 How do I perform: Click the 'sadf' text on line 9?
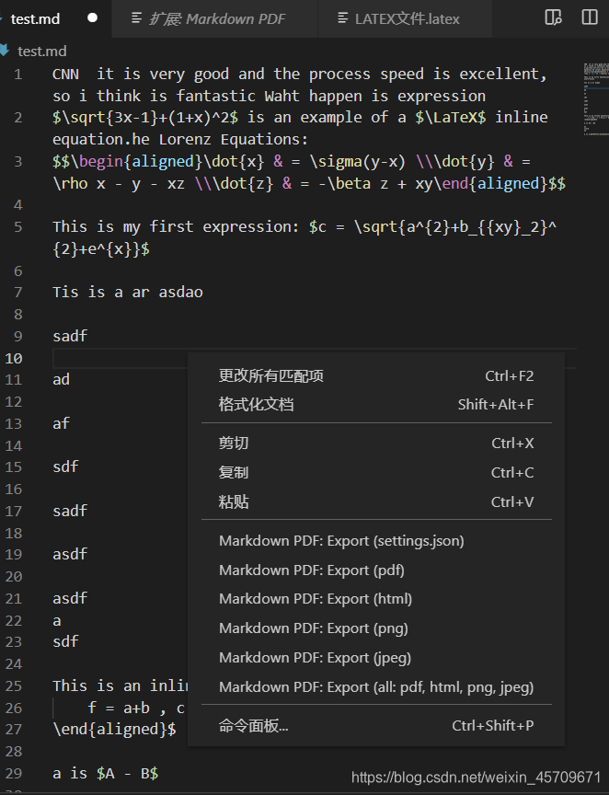click(x=70, y=336)
